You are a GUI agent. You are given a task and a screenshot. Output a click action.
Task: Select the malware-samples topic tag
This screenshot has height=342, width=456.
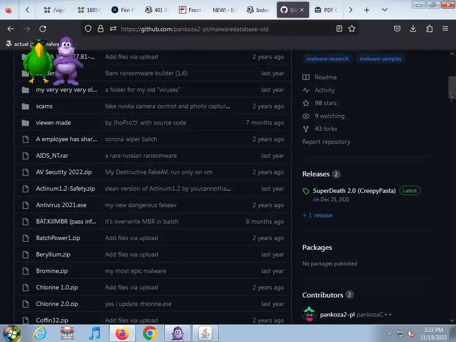[380, 59]
